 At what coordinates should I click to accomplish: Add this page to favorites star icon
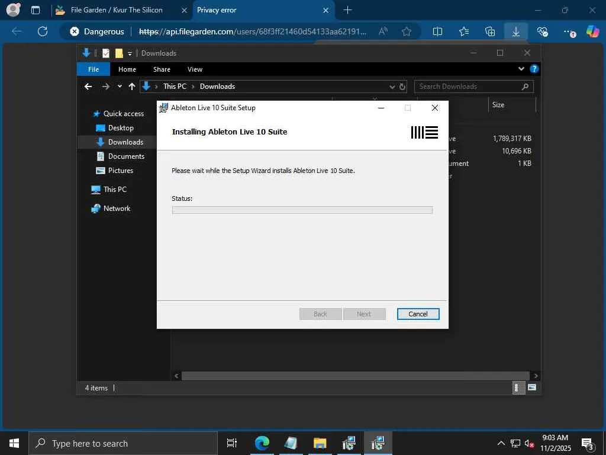[406, 31]
